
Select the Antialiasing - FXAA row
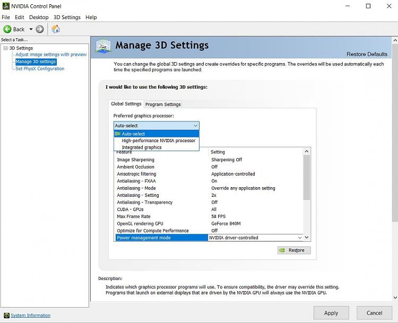[210, 181]
